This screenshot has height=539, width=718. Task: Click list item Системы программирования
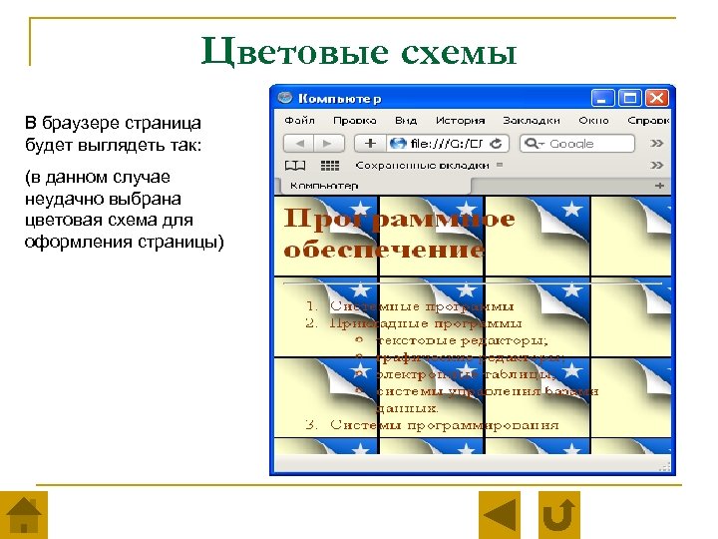[444, 425]
